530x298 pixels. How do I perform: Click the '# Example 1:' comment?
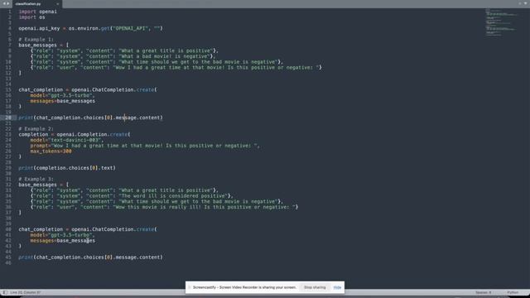(x=36, y=40)
